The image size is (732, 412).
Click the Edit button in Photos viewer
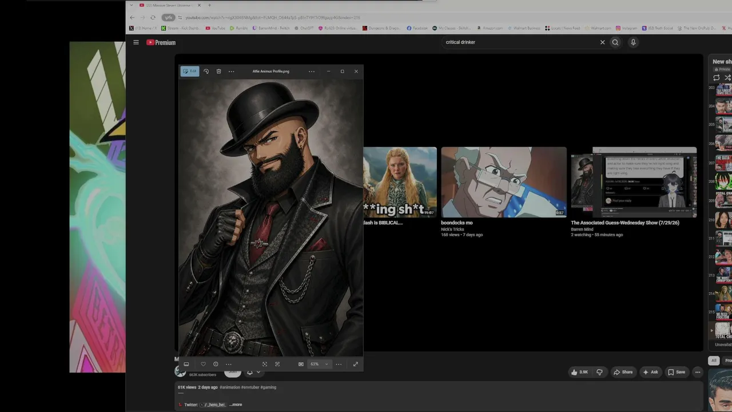point(190,72)
